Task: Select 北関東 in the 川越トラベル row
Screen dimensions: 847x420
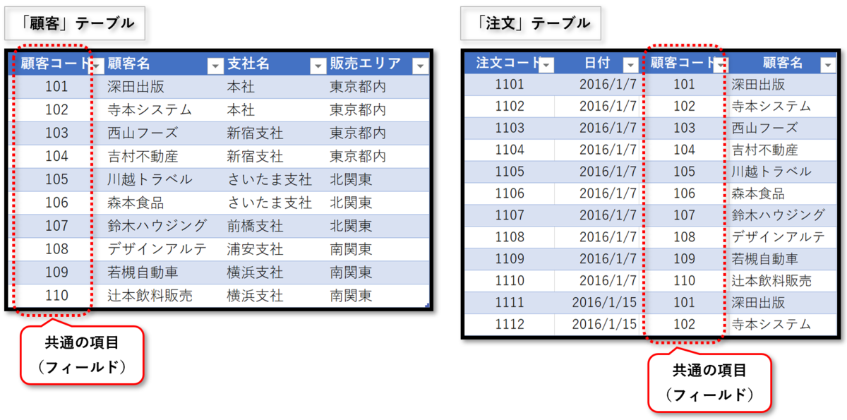Action: tap(351, 179)
